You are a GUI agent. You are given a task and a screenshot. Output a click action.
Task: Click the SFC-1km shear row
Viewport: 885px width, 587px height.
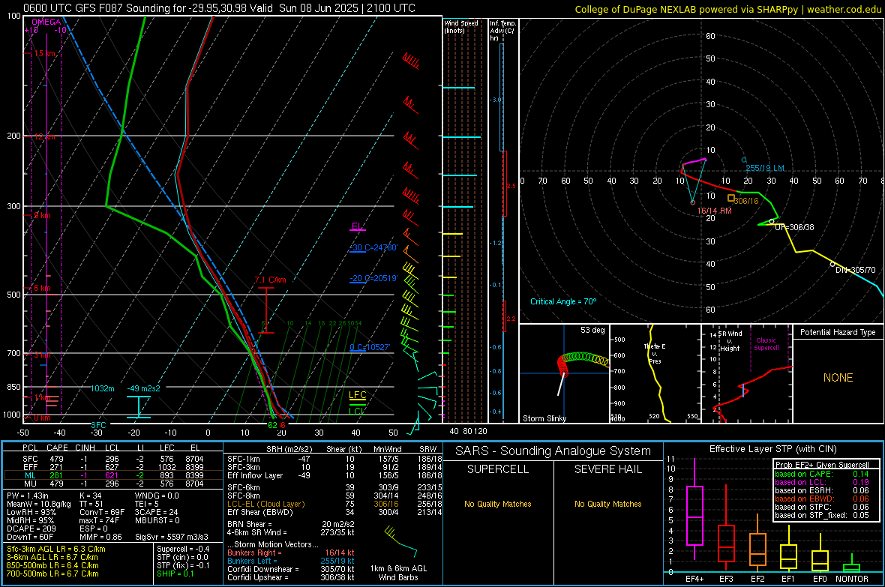pos(334,459)
